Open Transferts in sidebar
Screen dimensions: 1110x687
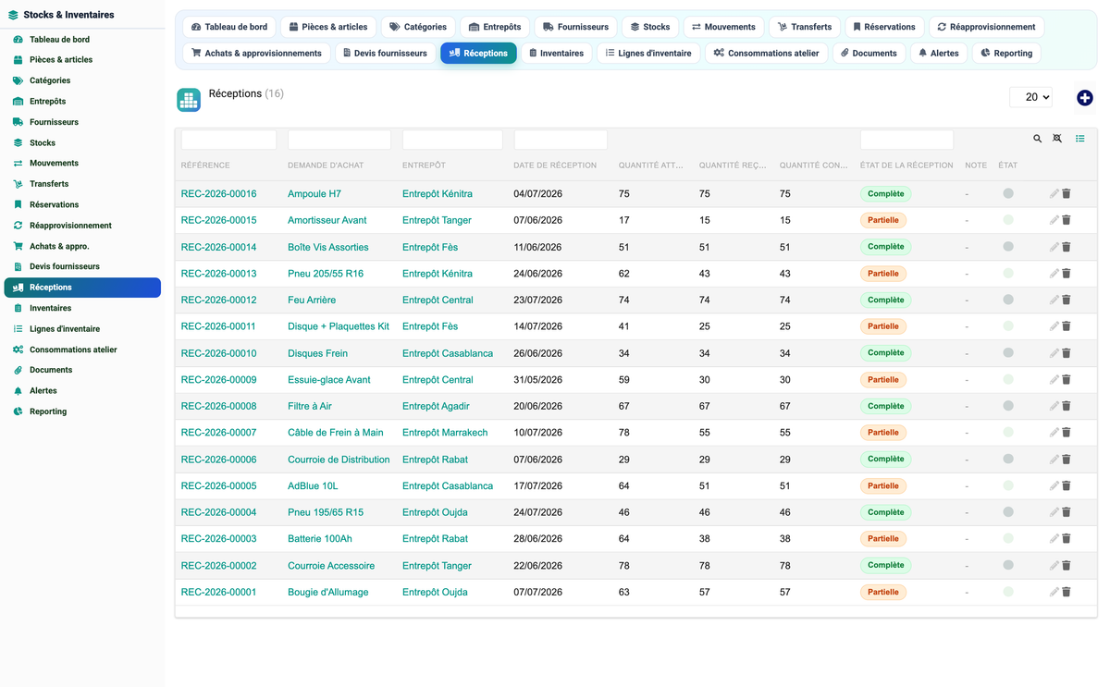82,184
